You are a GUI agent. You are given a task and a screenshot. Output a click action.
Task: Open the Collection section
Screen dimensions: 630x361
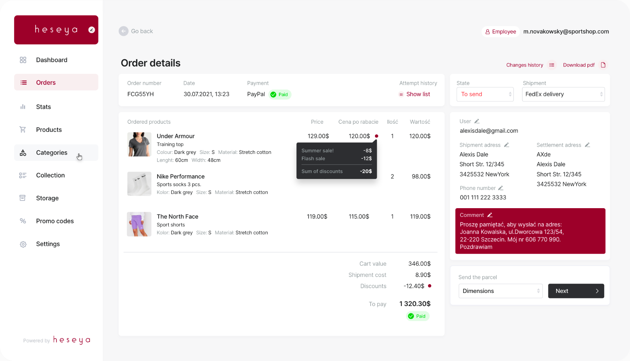(x=50, y=175)
